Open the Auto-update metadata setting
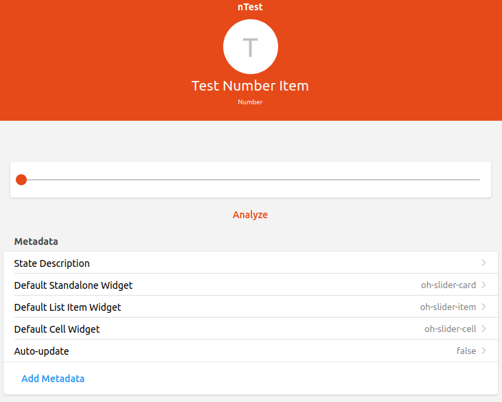Image resolution: width=502 pixels, height=402 pixels. click(42, 351)
